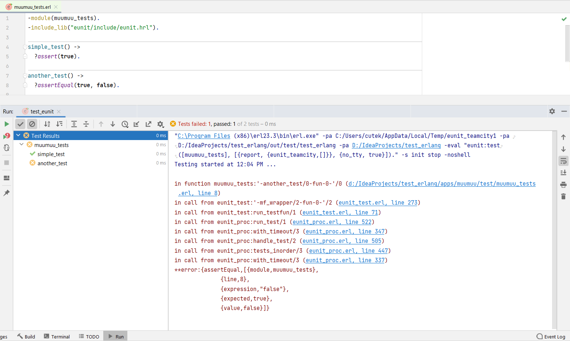Select another_test in the results tree
570x341 pixels.
(x=52, y=163)
